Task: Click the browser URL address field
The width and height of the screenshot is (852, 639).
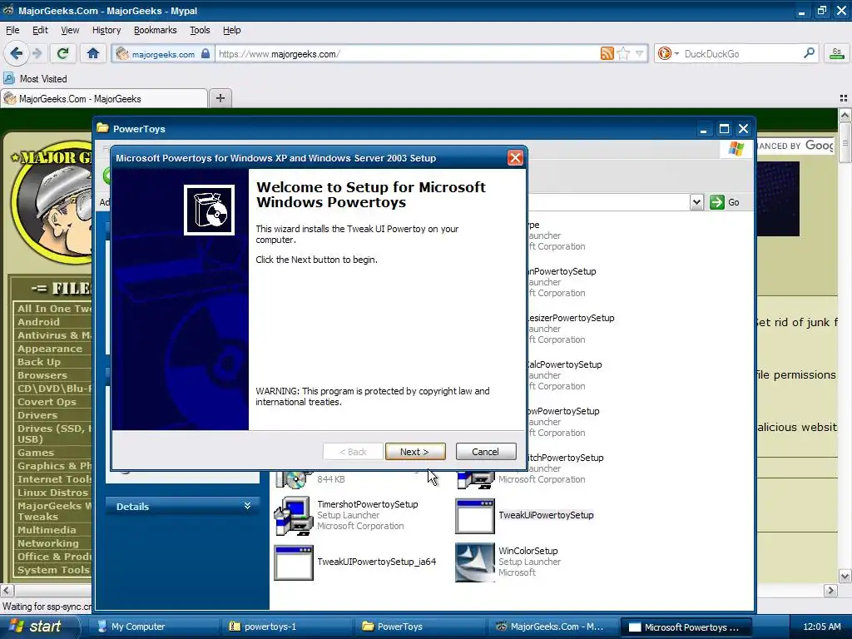Action: pyautogui.click(x=406, y=53)
